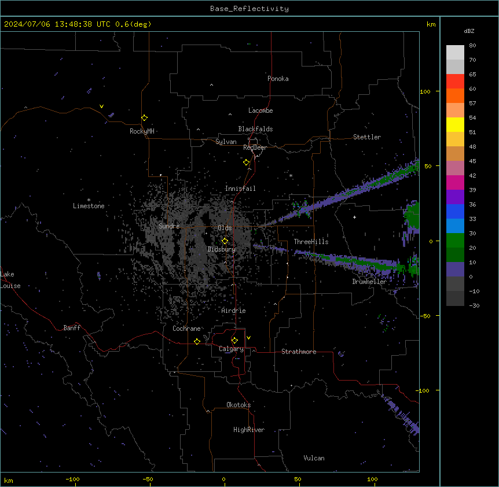Click the Blackfalds town label
The image size is (499, 487).
[x=255, y=129]
